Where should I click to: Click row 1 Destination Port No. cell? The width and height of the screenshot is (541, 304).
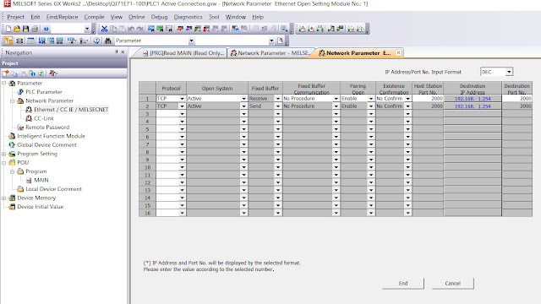(516, 99)
